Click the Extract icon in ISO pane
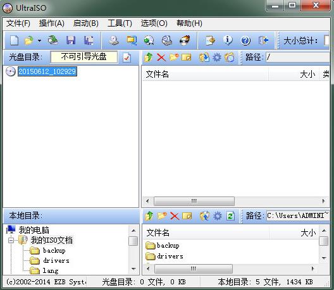 pos(204,57)
